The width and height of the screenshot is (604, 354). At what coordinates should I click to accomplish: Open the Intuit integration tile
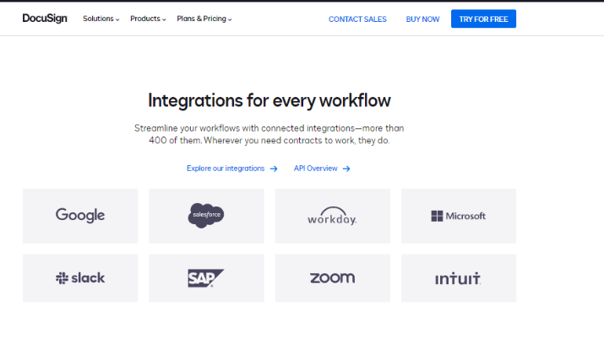click(459, 278)
